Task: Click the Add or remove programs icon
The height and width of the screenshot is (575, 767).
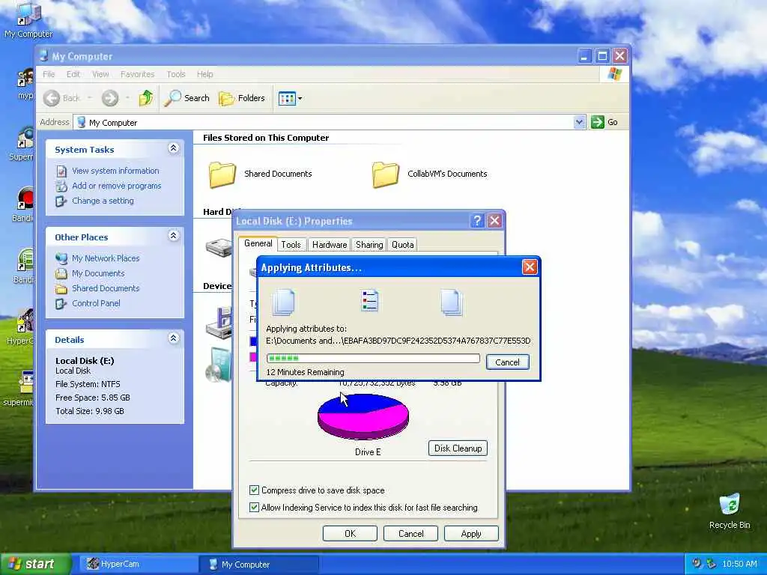Action: tap(61, 186)
